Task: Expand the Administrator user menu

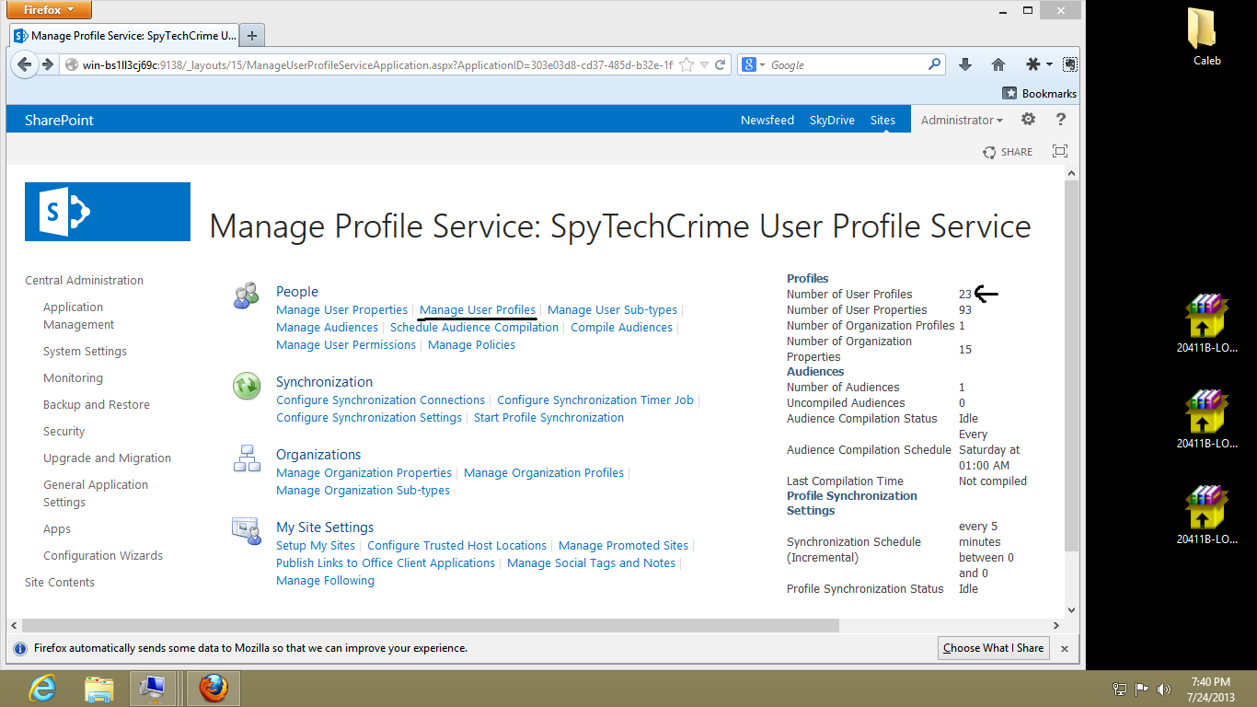Action: 962,120
